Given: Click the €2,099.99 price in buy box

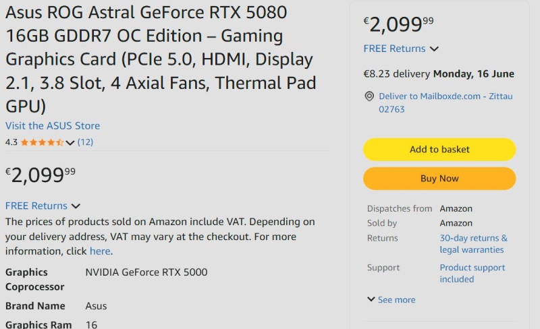Looking at the screenshot, I should (399, 24).
